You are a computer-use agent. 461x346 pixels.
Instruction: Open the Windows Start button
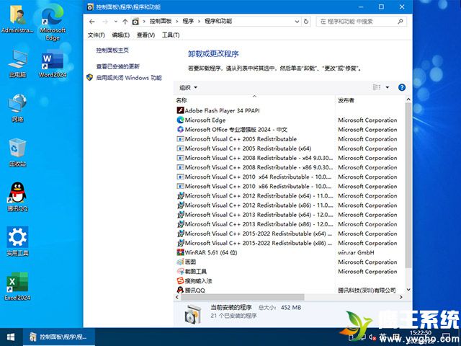click(11, 337)
